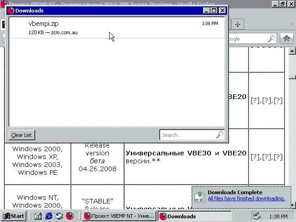The height and width of the screenshot is (222, 296).
Task: Click the Downloads search magnifier icon
Action: click(220, 135)
